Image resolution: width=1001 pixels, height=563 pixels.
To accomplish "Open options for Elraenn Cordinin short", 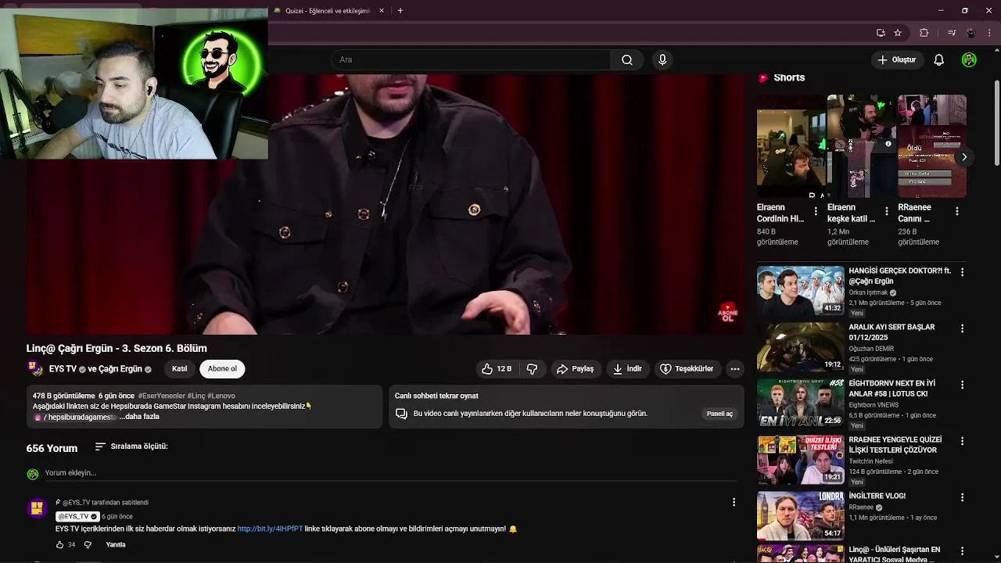I will tap(816, 211).
